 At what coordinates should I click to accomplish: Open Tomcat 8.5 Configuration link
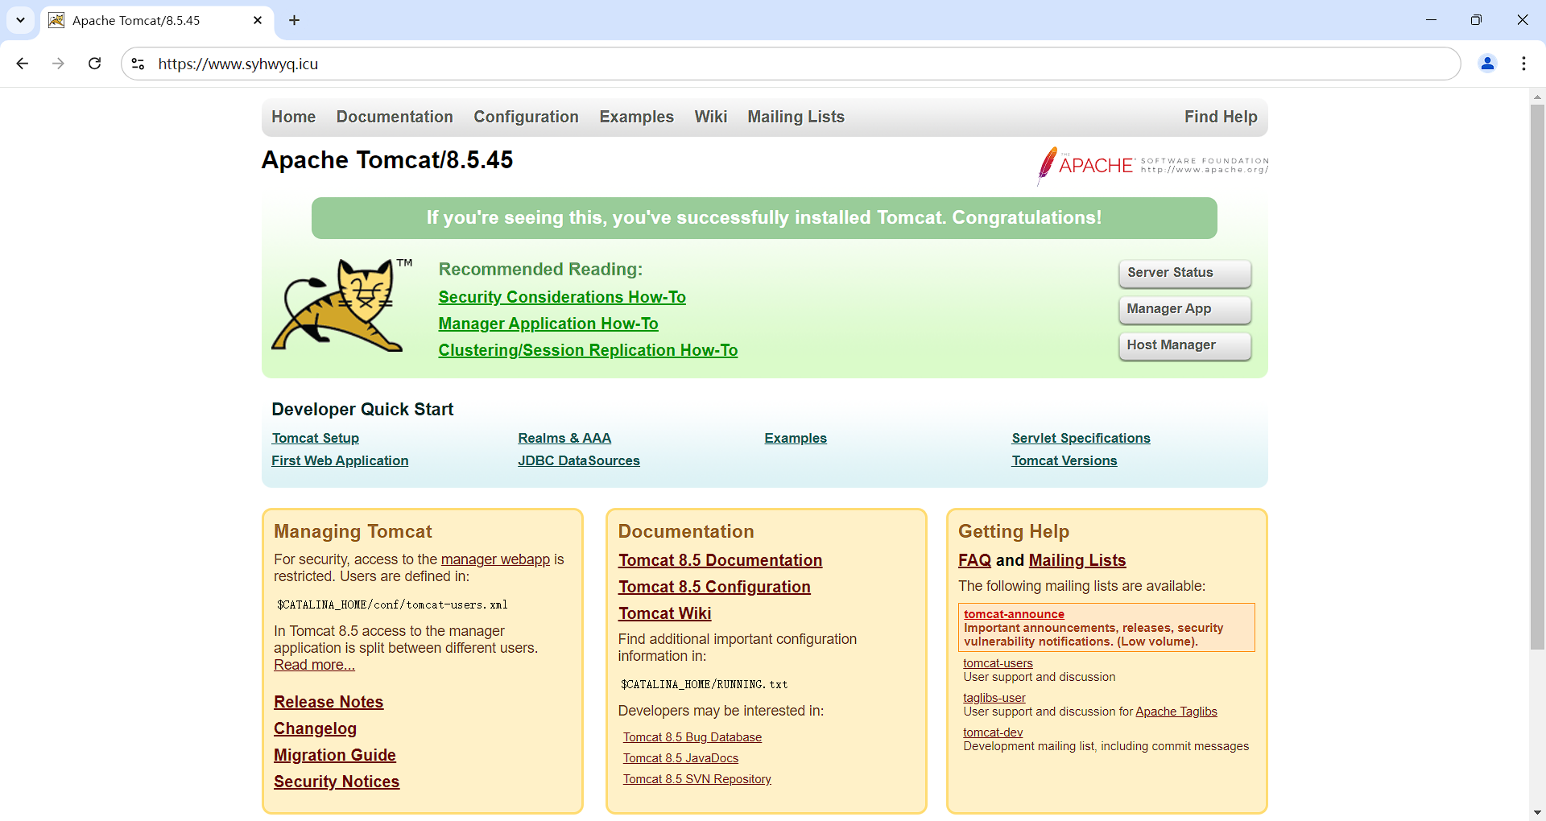click(714, 587)
